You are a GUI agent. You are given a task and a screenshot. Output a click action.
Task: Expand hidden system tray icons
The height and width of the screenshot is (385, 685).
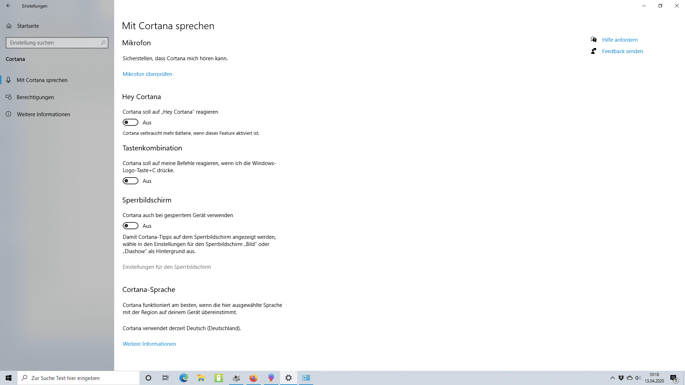[612, 378]
